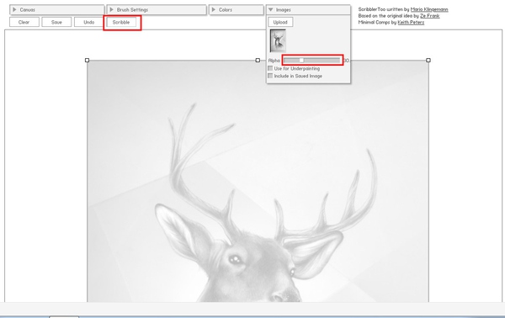The image size is (505, 318).
Task: Click the top-left image resize handle
Action: pos(87,61)
